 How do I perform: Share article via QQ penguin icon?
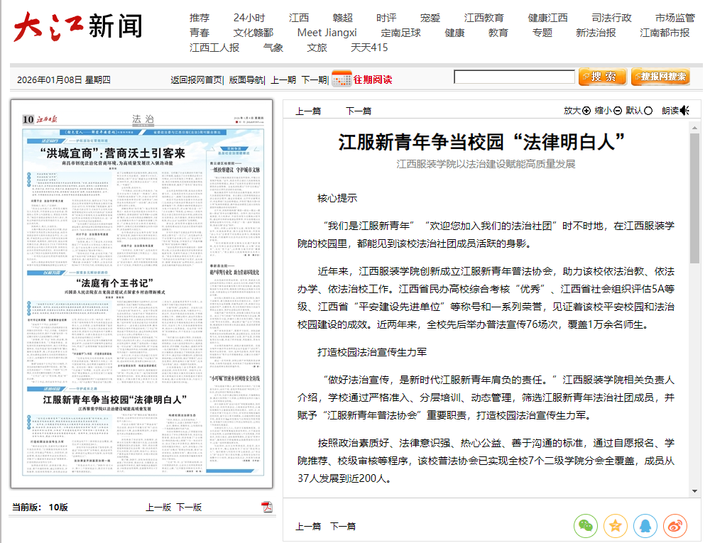645,526
